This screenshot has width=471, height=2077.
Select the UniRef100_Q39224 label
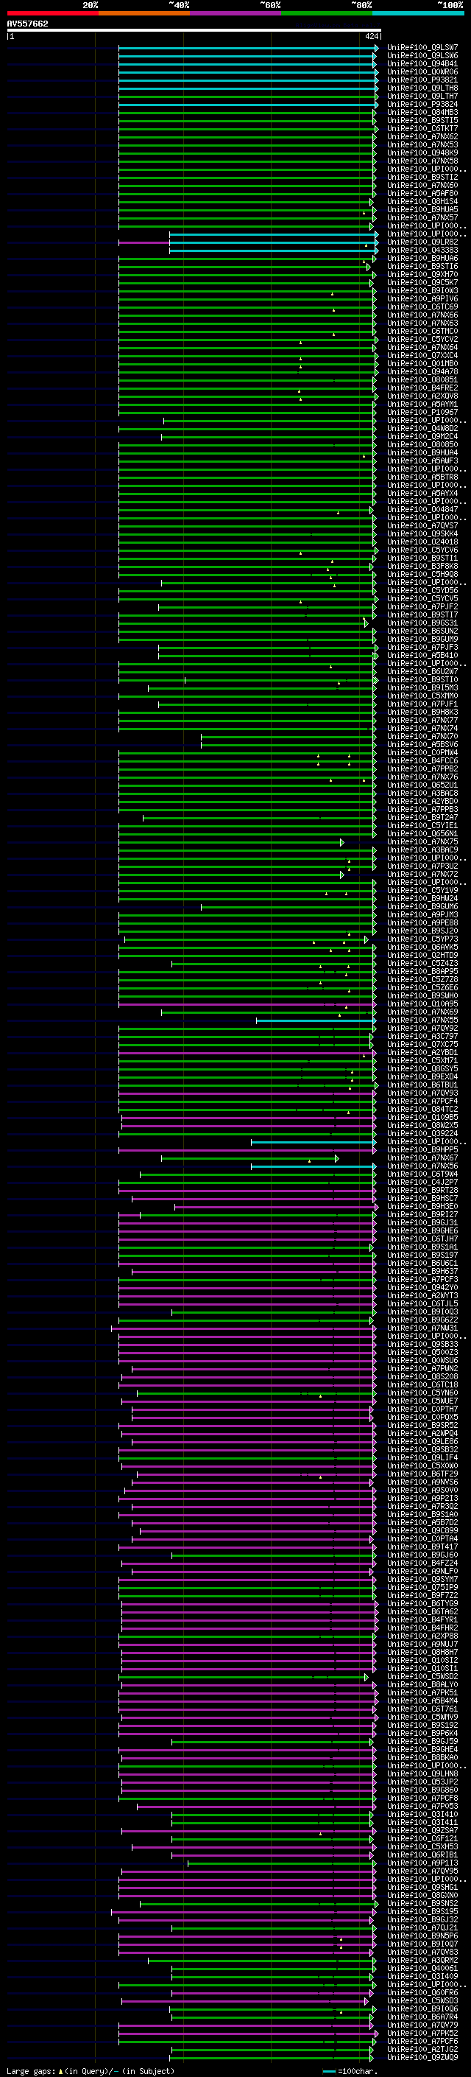pyautogui.click(x=422, y=1134)
